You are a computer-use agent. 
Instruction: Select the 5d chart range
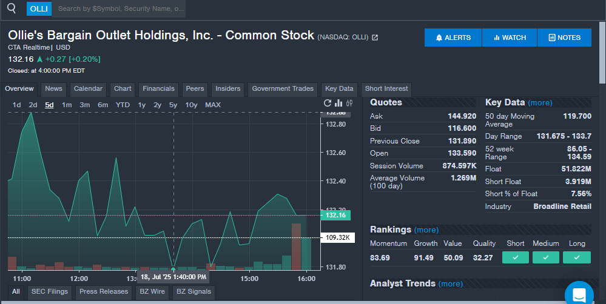[49, 105]
